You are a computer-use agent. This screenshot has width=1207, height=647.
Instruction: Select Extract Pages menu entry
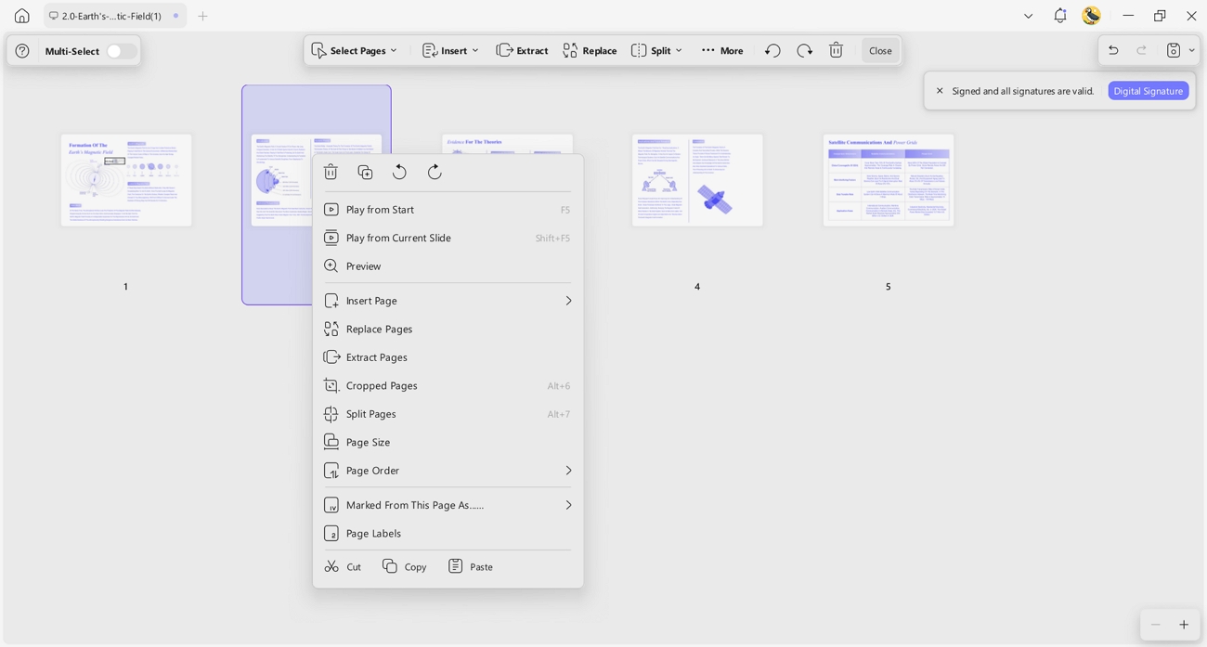click(448, 357)
